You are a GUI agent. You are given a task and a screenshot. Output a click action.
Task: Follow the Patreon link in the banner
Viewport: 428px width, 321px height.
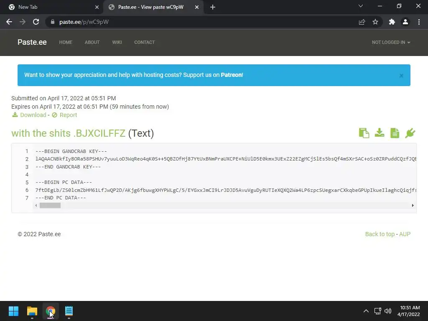pos(232,75)
